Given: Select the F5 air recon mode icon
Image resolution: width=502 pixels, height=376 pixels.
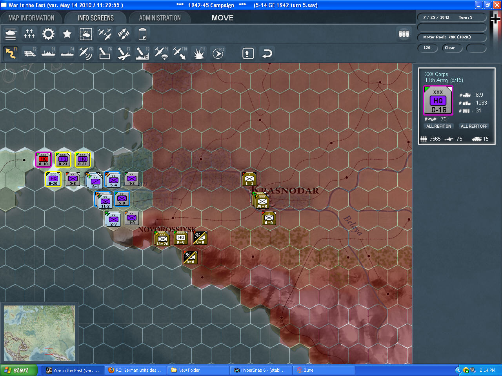Looking at the screenshot, I should click(86, 53).
